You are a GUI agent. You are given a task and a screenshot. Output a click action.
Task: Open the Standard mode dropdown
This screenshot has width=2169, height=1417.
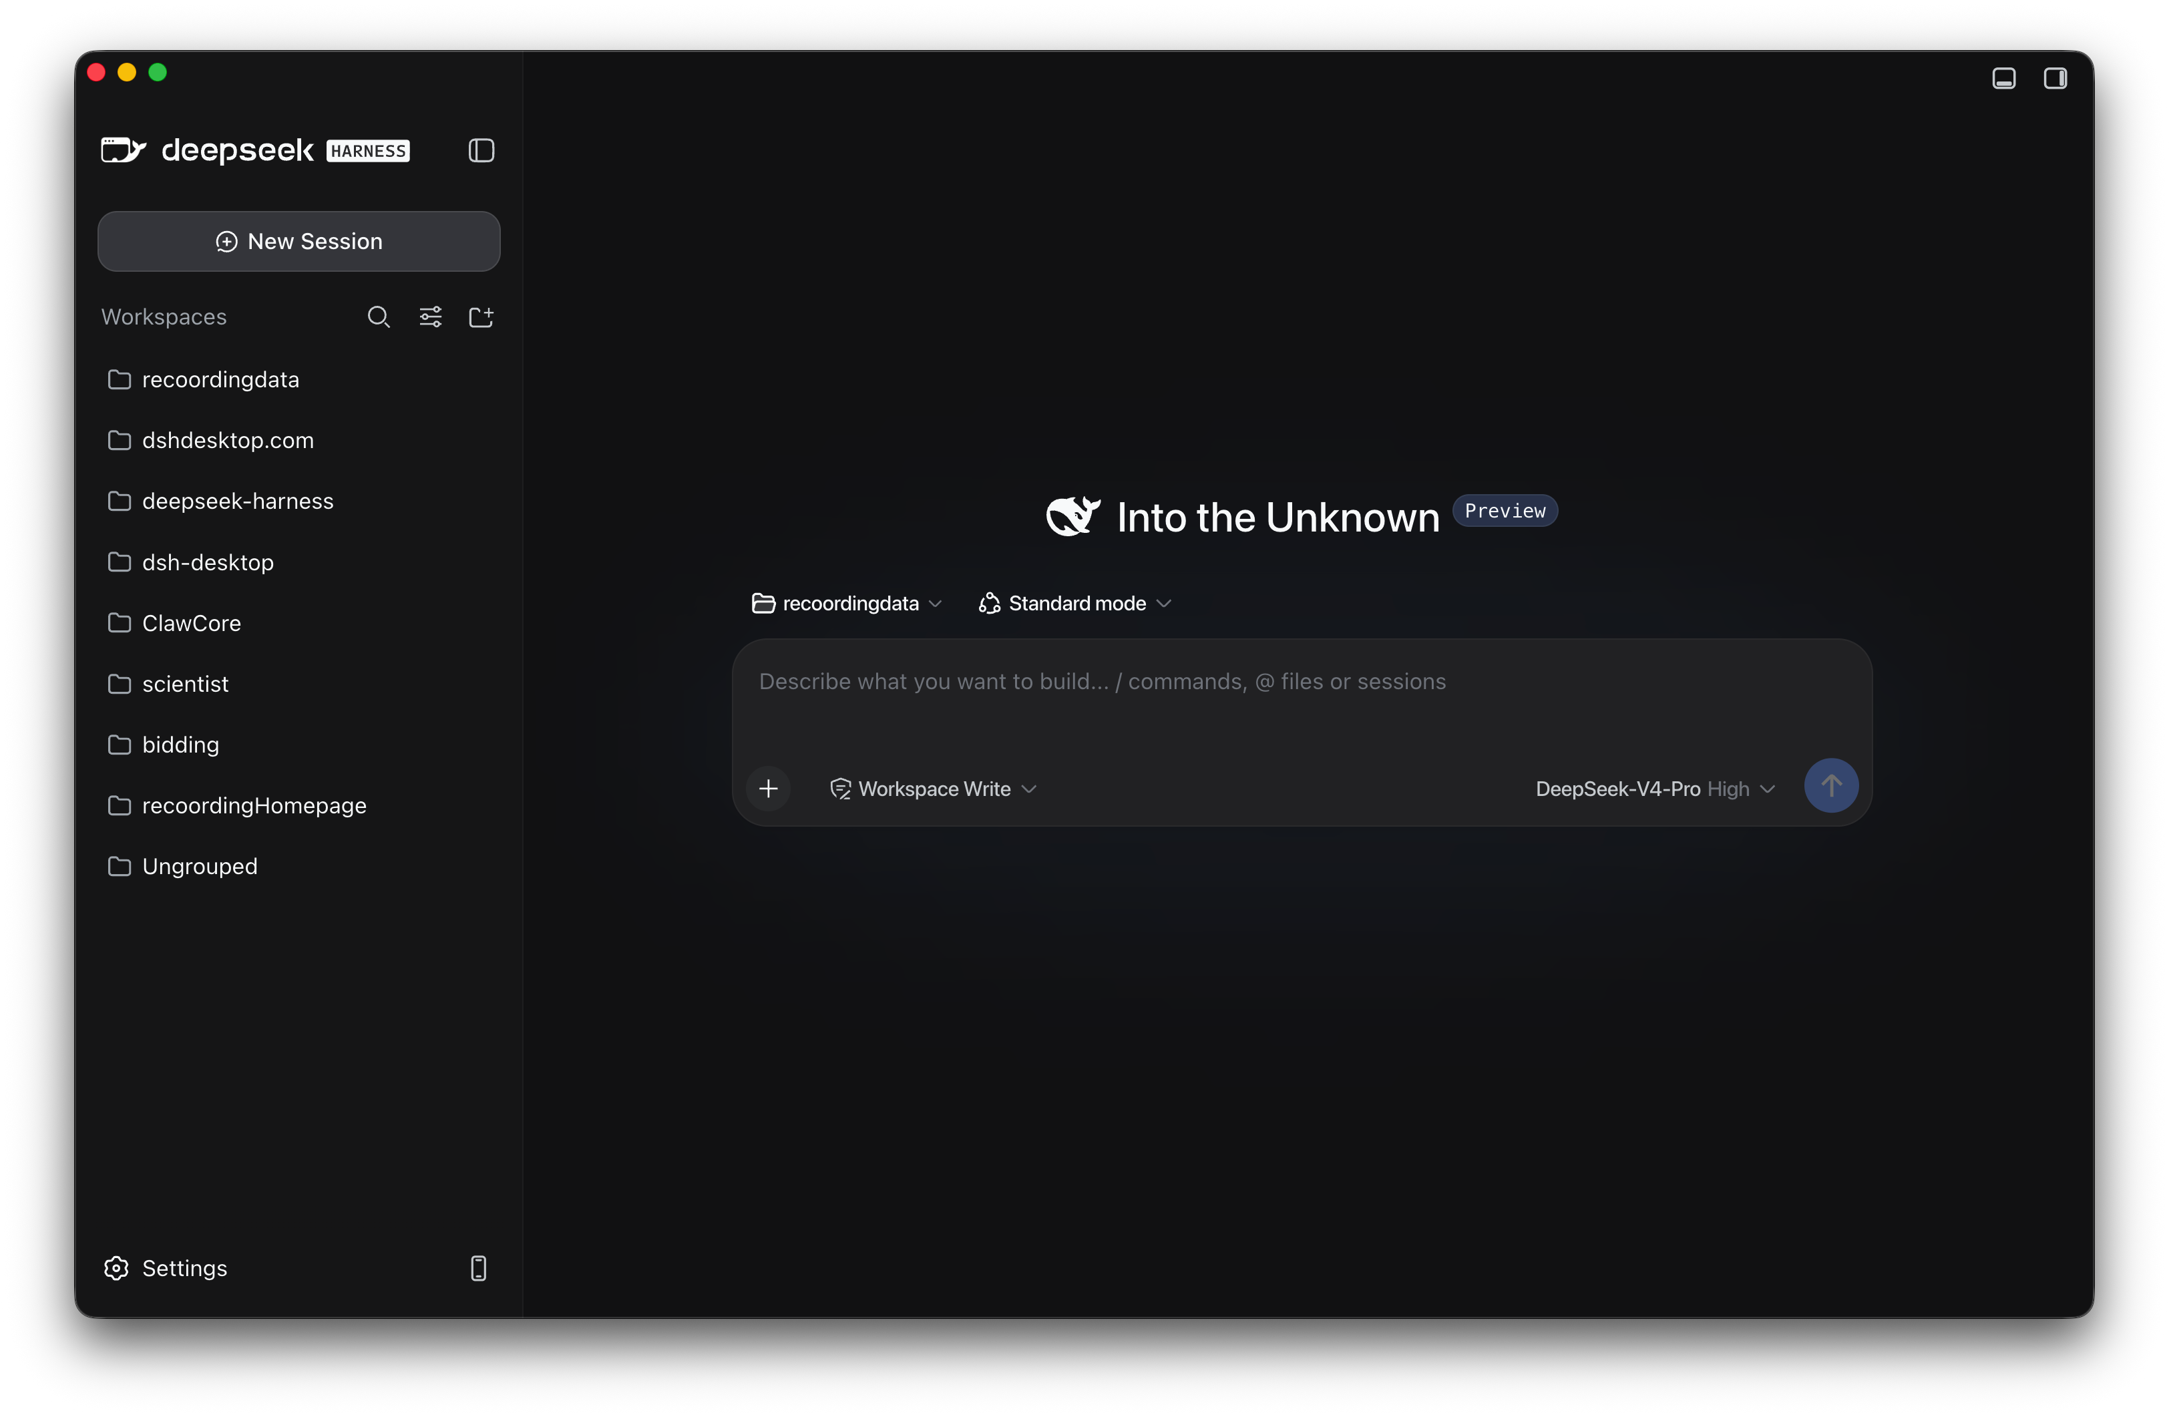(x=1074, y=603)
